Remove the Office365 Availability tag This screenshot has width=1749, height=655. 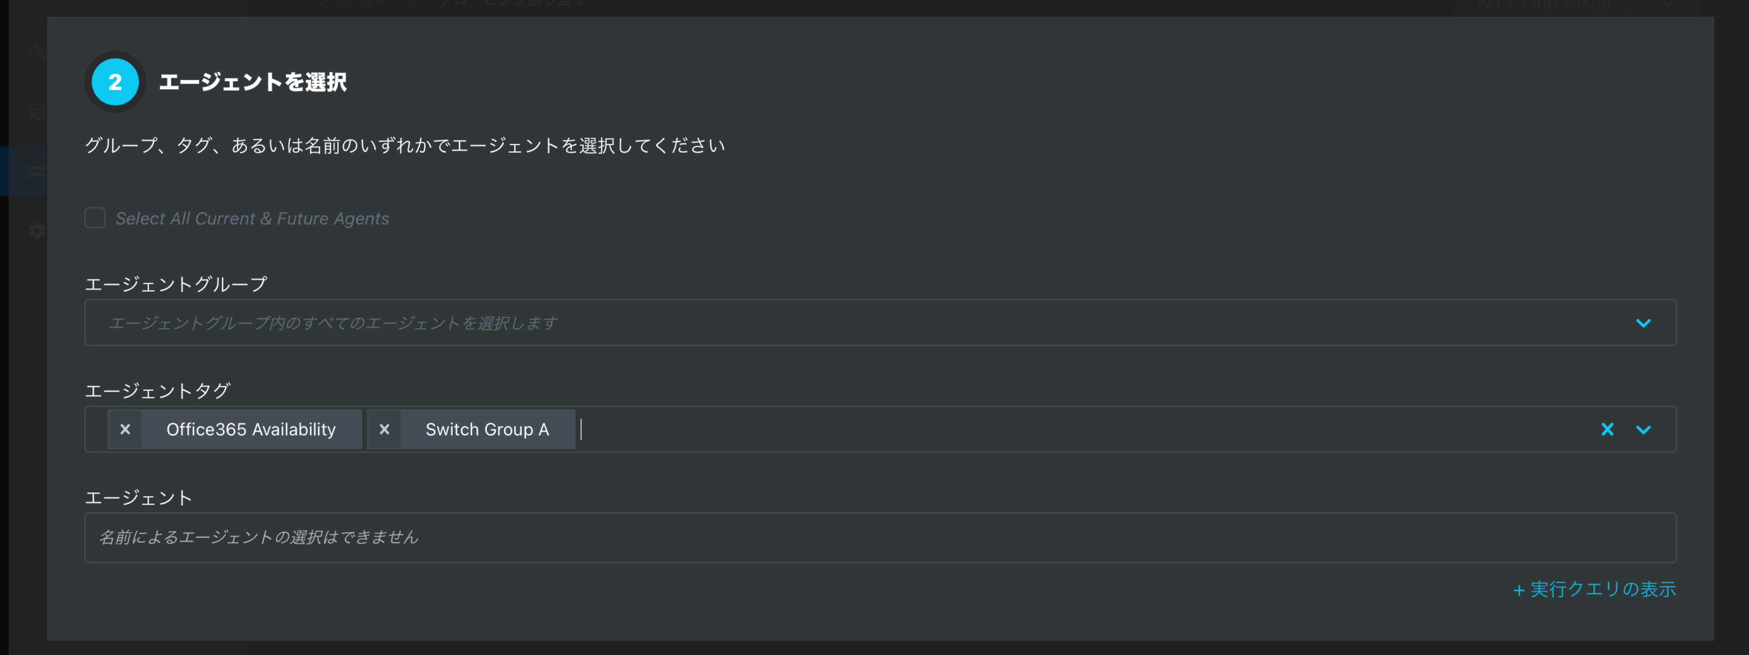125,429
